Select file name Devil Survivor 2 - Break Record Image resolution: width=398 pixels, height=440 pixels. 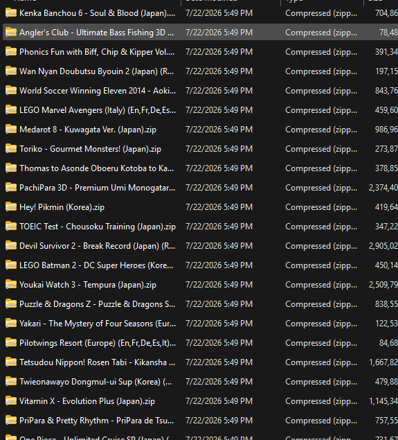click(98, 246)
